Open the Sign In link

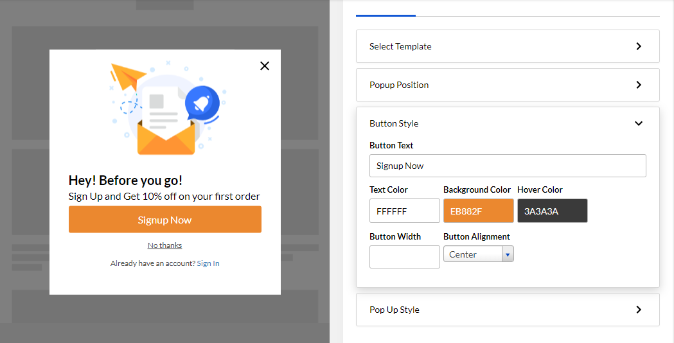coord(208,263)
